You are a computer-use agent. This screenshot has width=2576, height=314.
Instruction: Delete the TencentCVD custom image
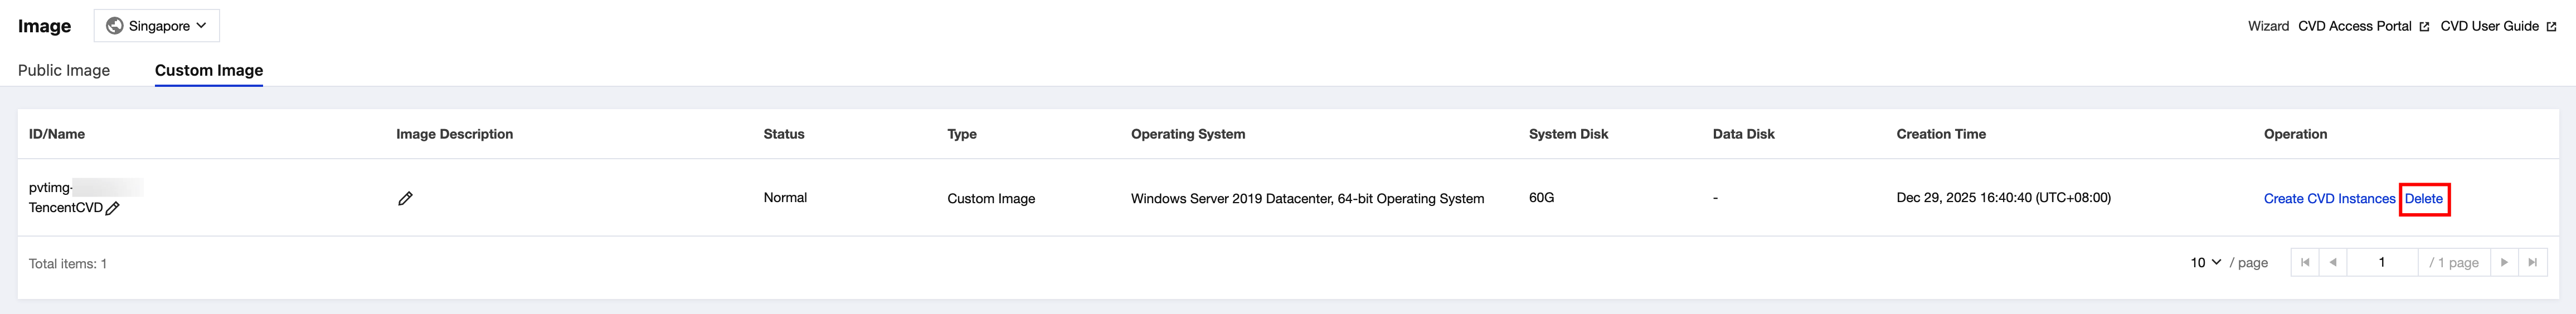pyautogui.click(x=2423, y=199)
